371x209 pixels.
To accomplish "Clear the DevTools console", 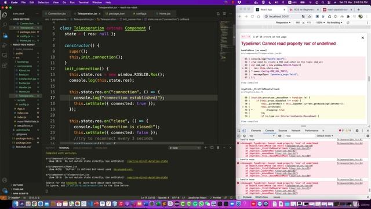I will pyautogui.click(x=244, y=136).
